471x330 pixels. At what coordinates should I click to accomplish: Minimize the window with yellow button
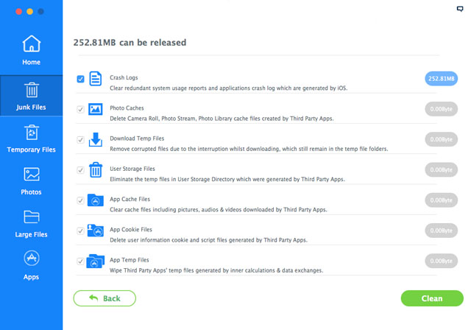tap(29, 12)
